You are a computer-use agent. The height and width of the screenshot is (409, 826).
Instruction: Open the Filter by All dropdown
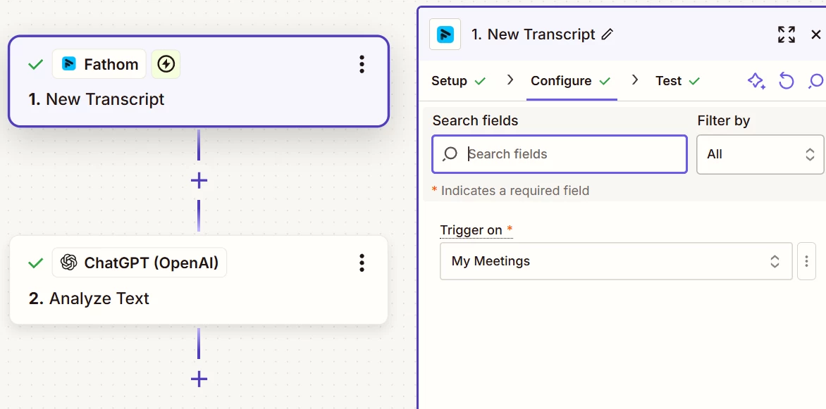[x=760, y=154]
